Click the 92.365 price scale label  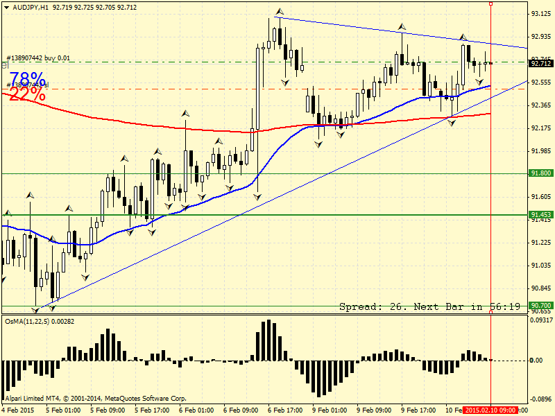541,105
